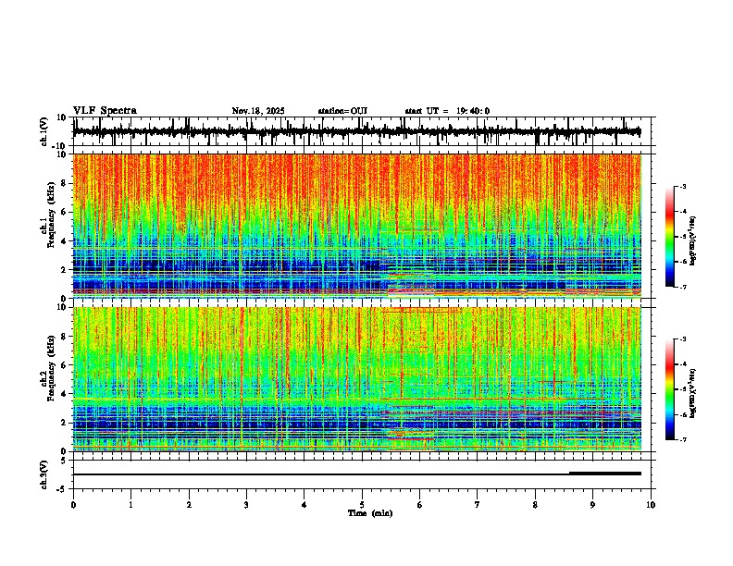Click the 'Time (min)' x-axis label
This screenshot has height=566, width=733.
(x=370, y=513)
